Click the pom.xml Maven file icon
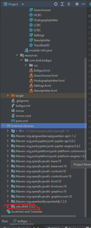 click(13, 121)
